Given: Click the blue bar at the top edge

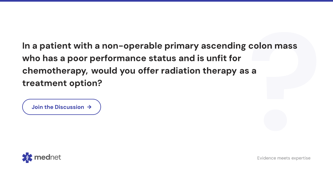Looking at the screenshot, I should (x=167, y=1).
